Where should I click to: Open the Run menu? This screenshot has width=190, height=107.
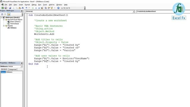(39, 5)
